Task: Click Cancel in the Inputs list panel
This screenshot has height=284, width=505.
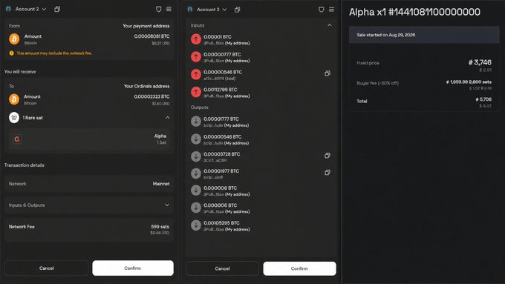Action: click(x=222, y=268)
